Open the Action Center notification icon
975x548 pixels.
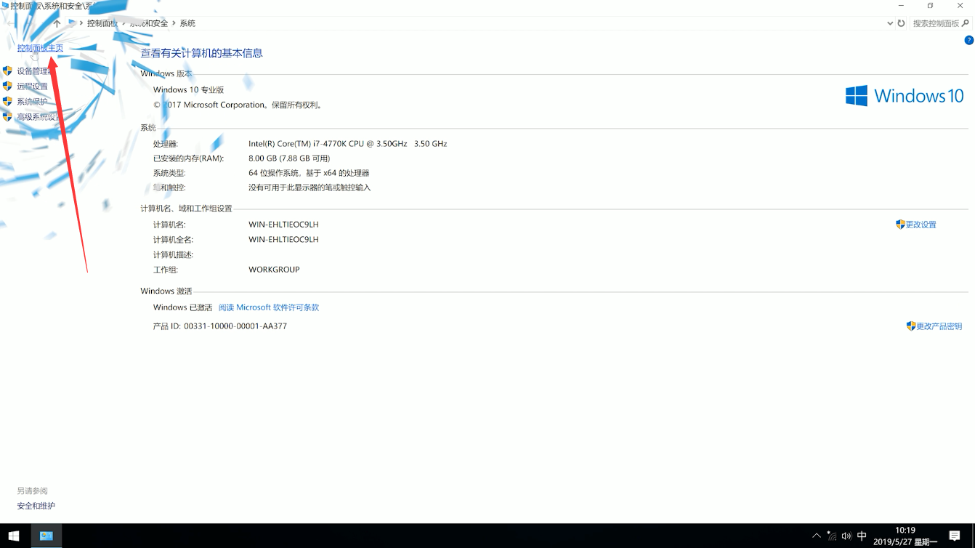[x=955, y=536]
